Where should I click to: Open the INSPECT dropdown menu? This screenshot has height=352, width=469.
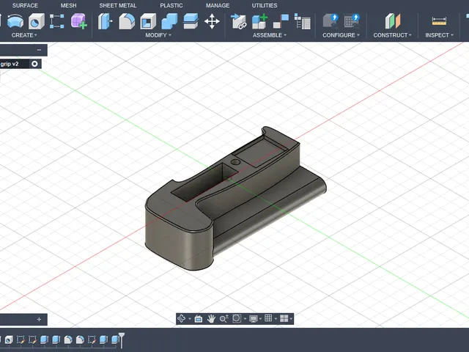tap(440, 35)
